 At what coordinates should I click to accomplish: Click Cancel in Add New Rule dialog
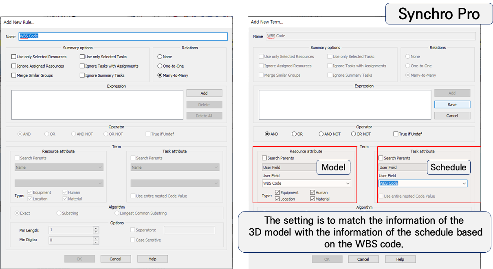pyautogui.click(x=115, y=259)
